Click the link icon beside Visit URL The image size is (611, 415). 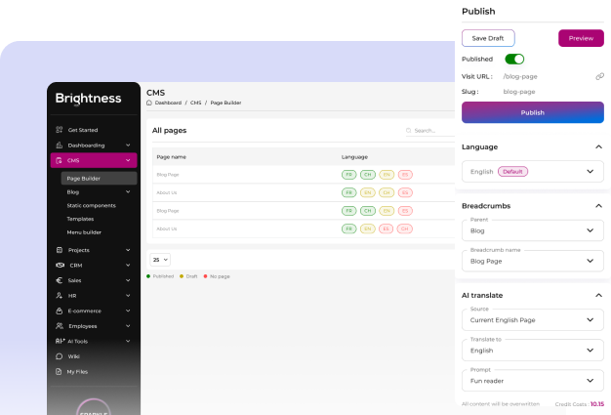click(x=599, y=76)
